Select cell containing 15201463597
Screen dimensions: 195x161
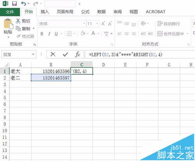coord(51,78)
